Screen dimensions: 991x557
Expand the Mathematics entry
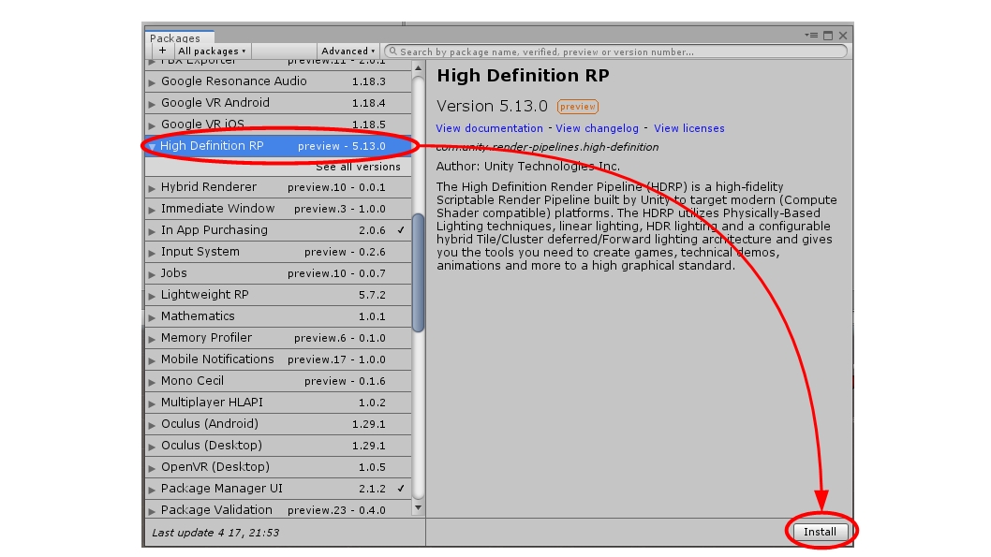tap(152, 317)
